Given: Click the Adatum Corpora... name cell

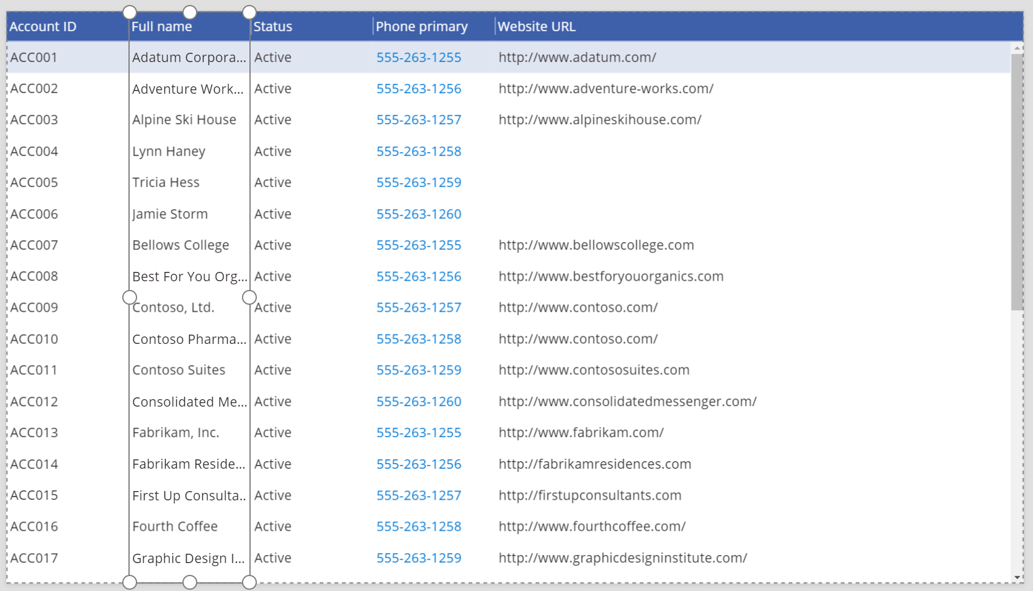Looking at the screenshot, I should 189,58.
